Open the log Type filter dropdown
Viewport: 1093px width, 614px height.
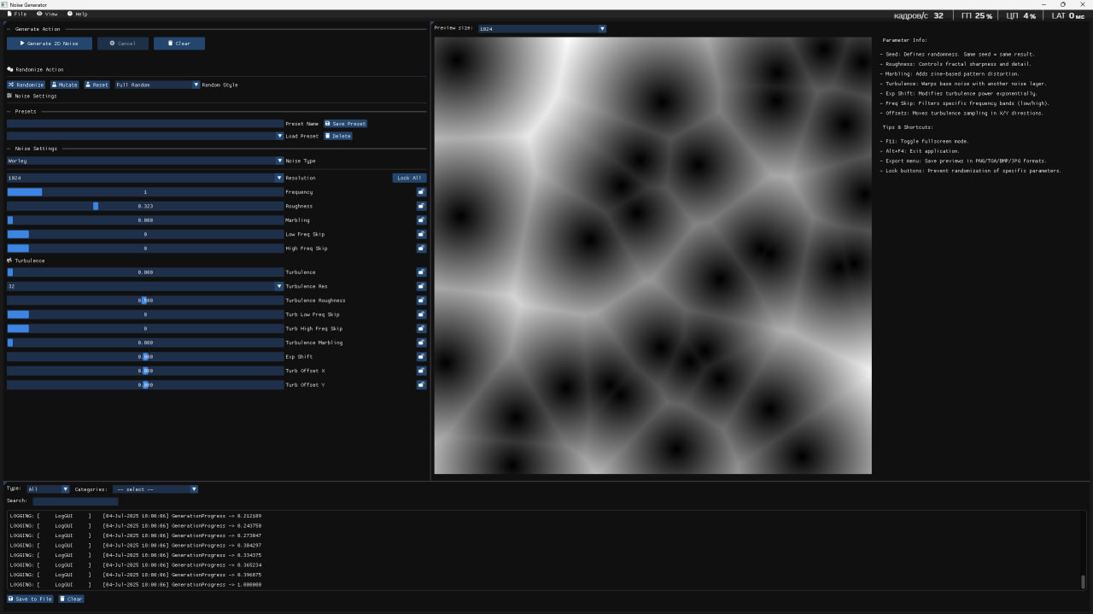point(48,489)
